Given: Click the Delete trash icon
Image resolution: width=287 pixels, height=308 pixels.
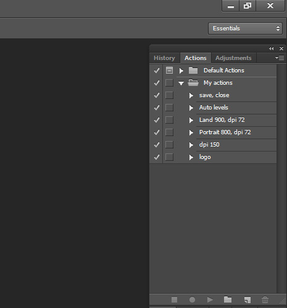Looking at the screenshot, I should (265, 299).
